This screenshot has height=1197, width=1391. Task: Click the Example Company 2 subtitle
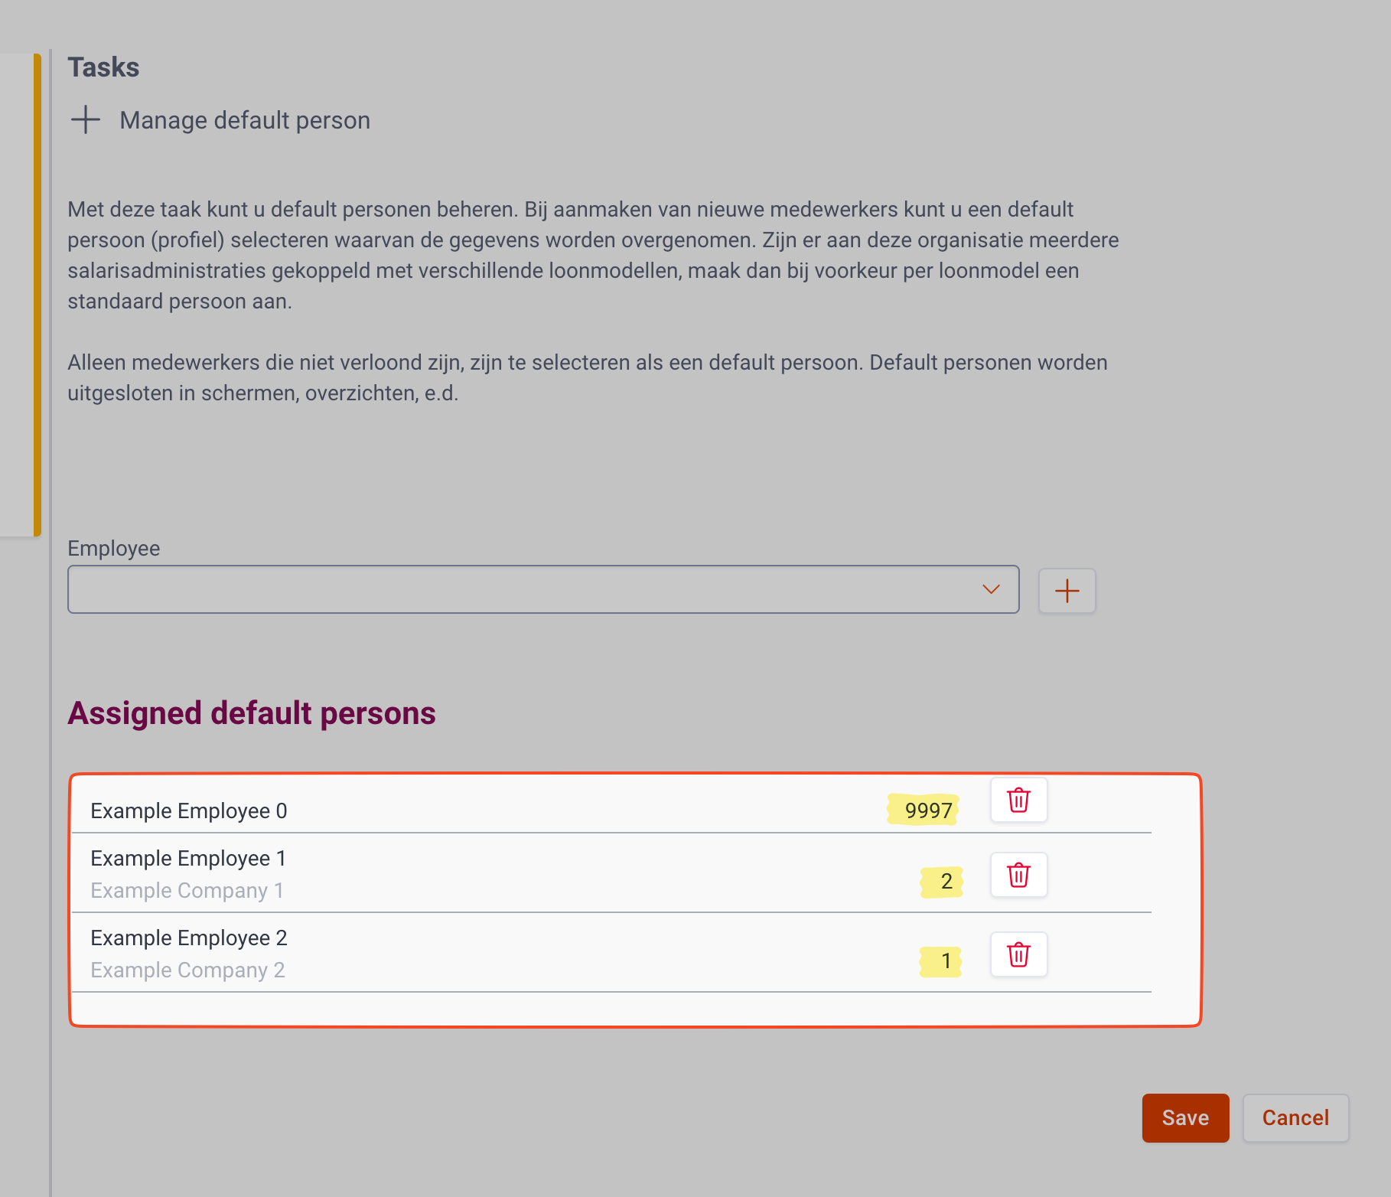point(188,970)
